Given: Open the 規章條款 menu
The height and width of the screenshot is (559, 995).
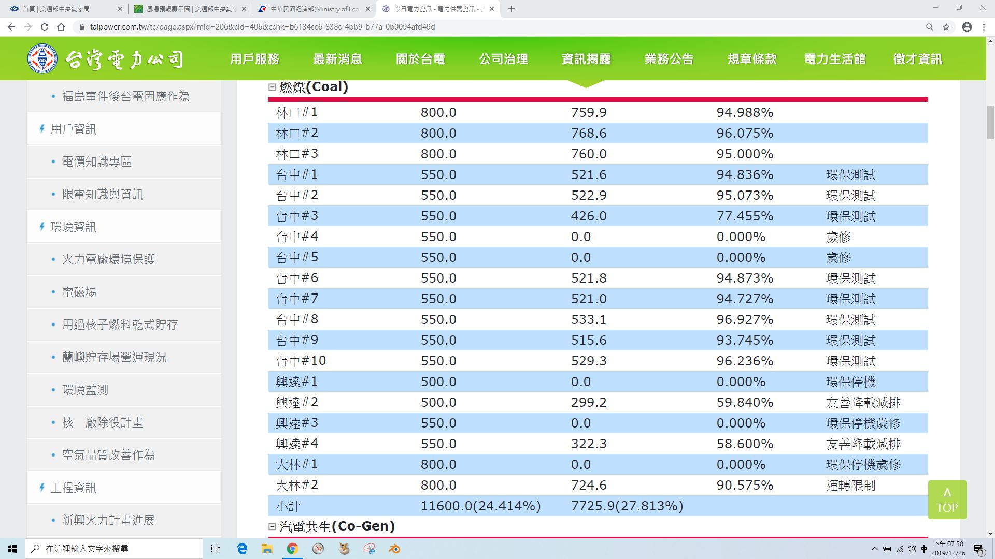Looking at the screenshot, I should 752,59.
